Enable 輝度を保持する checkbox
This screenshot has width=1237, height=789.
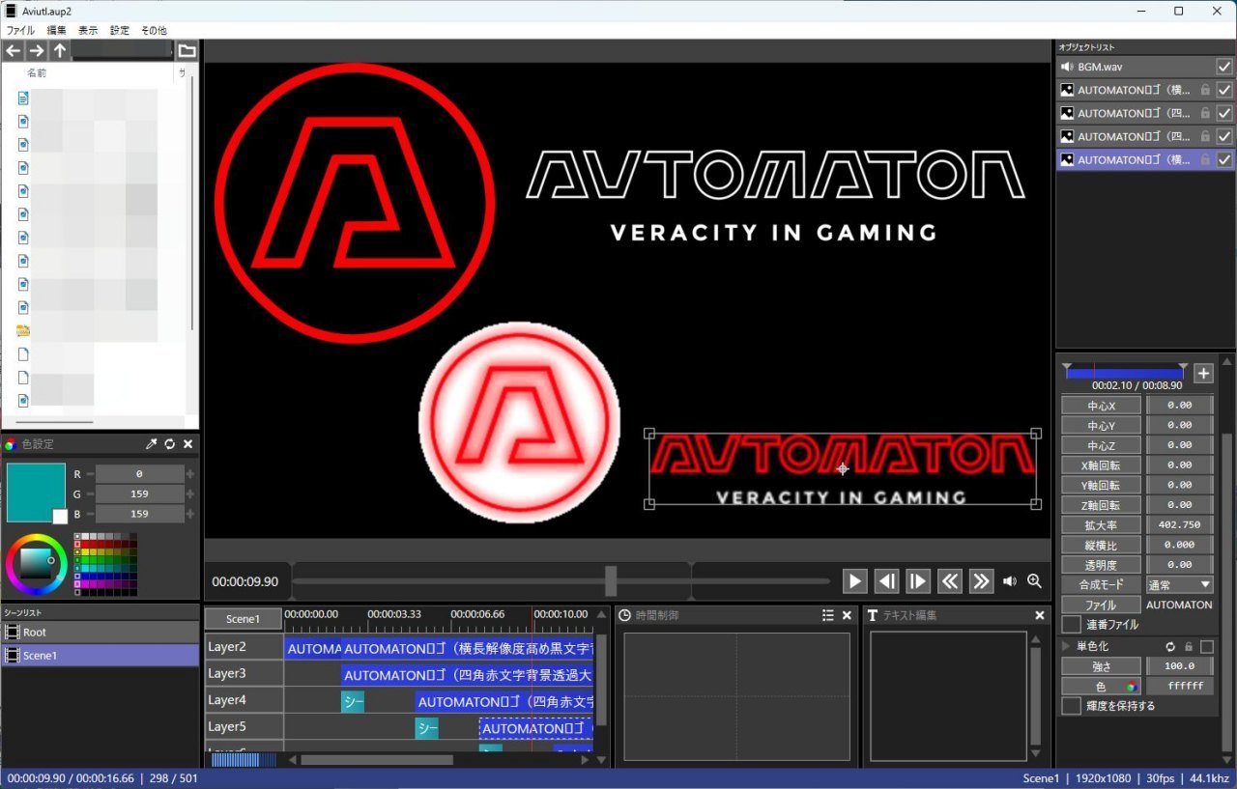[x=1071, y=706]
